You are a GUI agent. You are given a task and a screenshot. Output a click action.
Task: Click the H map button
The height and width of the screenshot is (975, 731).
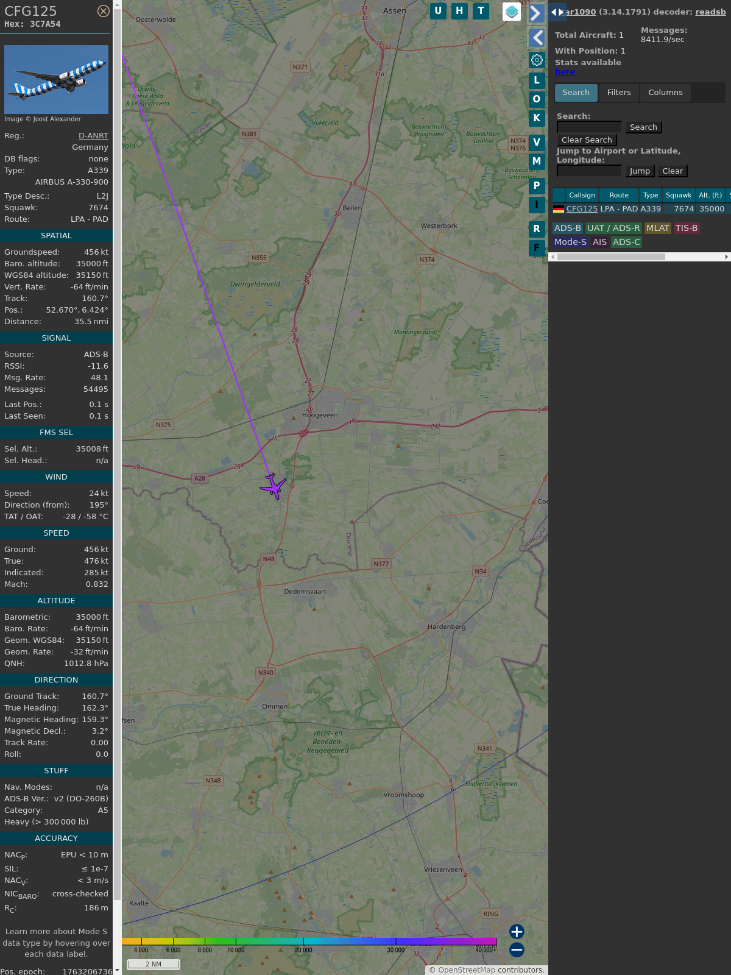point(459,11)
